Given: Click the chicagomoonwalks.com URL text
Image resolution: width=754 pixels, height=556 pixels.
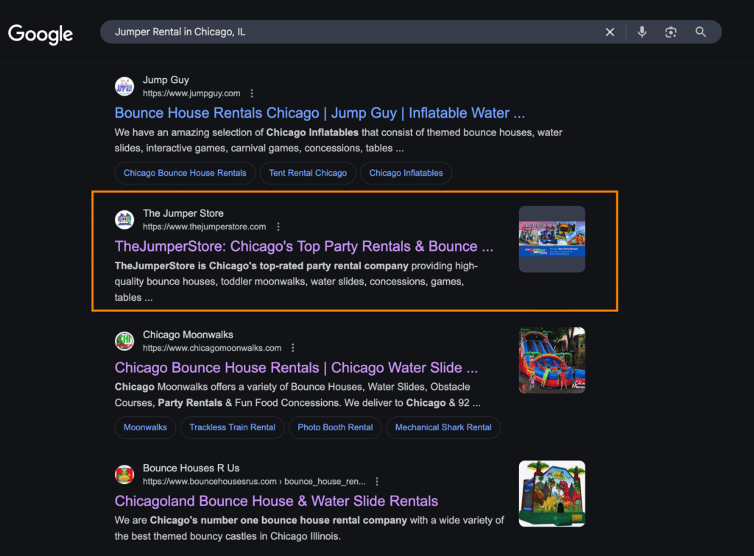Looking at the screenshot, I should click(212, 348).
